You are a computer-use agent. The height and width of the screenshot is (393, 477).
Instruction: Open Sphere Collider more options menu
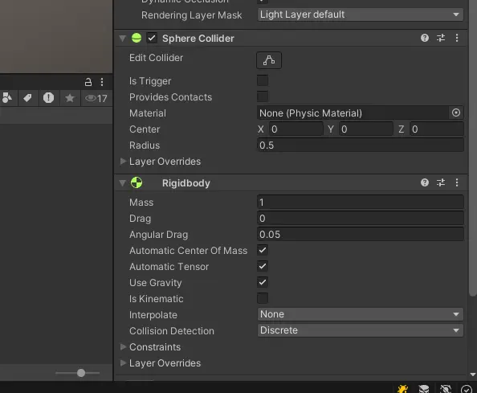point(457,38)
